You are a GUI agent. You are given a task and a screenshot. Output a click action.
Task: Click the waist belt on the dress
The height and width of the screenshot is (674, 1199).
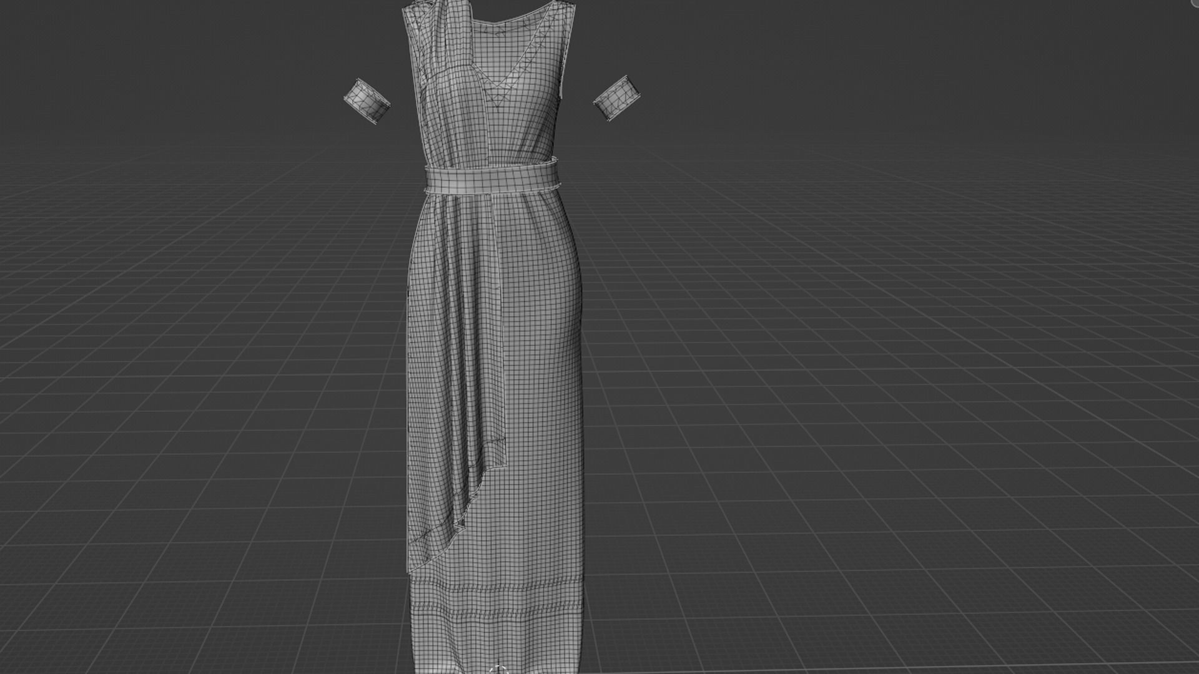tap(491, 178)
